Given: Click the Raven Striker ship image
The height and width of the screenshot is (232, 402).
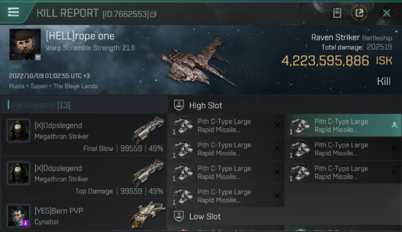Looking at the screenshot, I should tap(198, 62).
